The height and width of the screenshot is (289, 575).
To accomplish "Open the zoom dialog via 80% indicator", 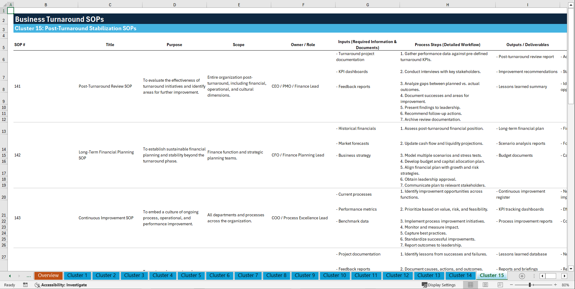I will coord(566,285).
